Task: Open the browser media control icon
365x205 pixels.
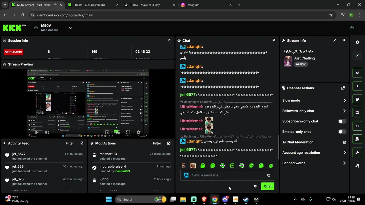Action: (x=343, y=15)
